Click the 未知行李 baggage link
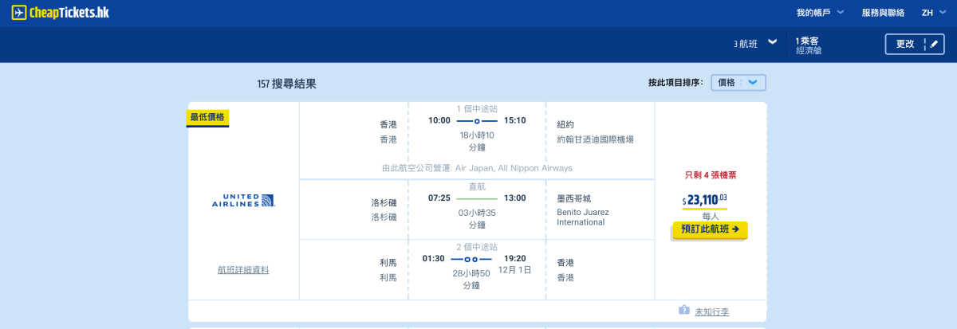This screenshot has width=957, height=329. (711, 312)
